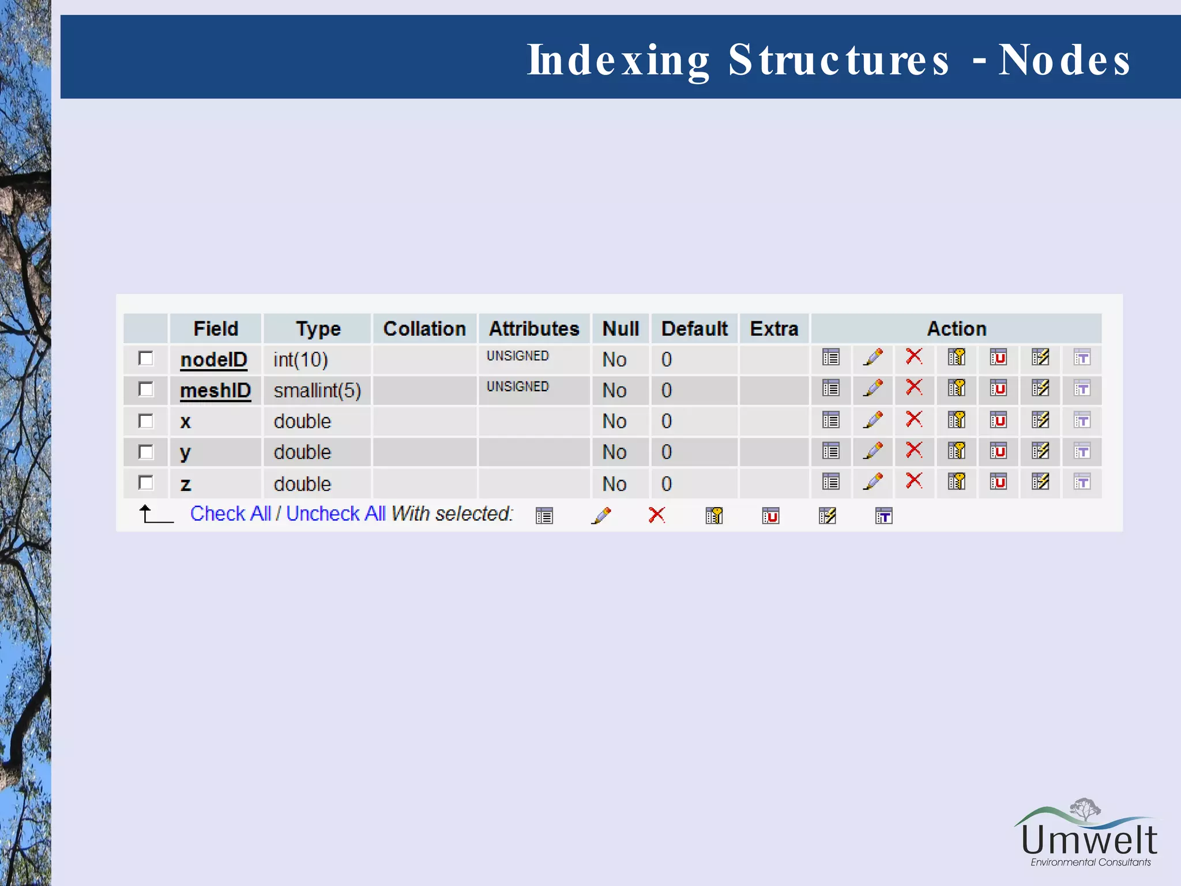Drop the meshID field with red X

[x=914, y=387]
